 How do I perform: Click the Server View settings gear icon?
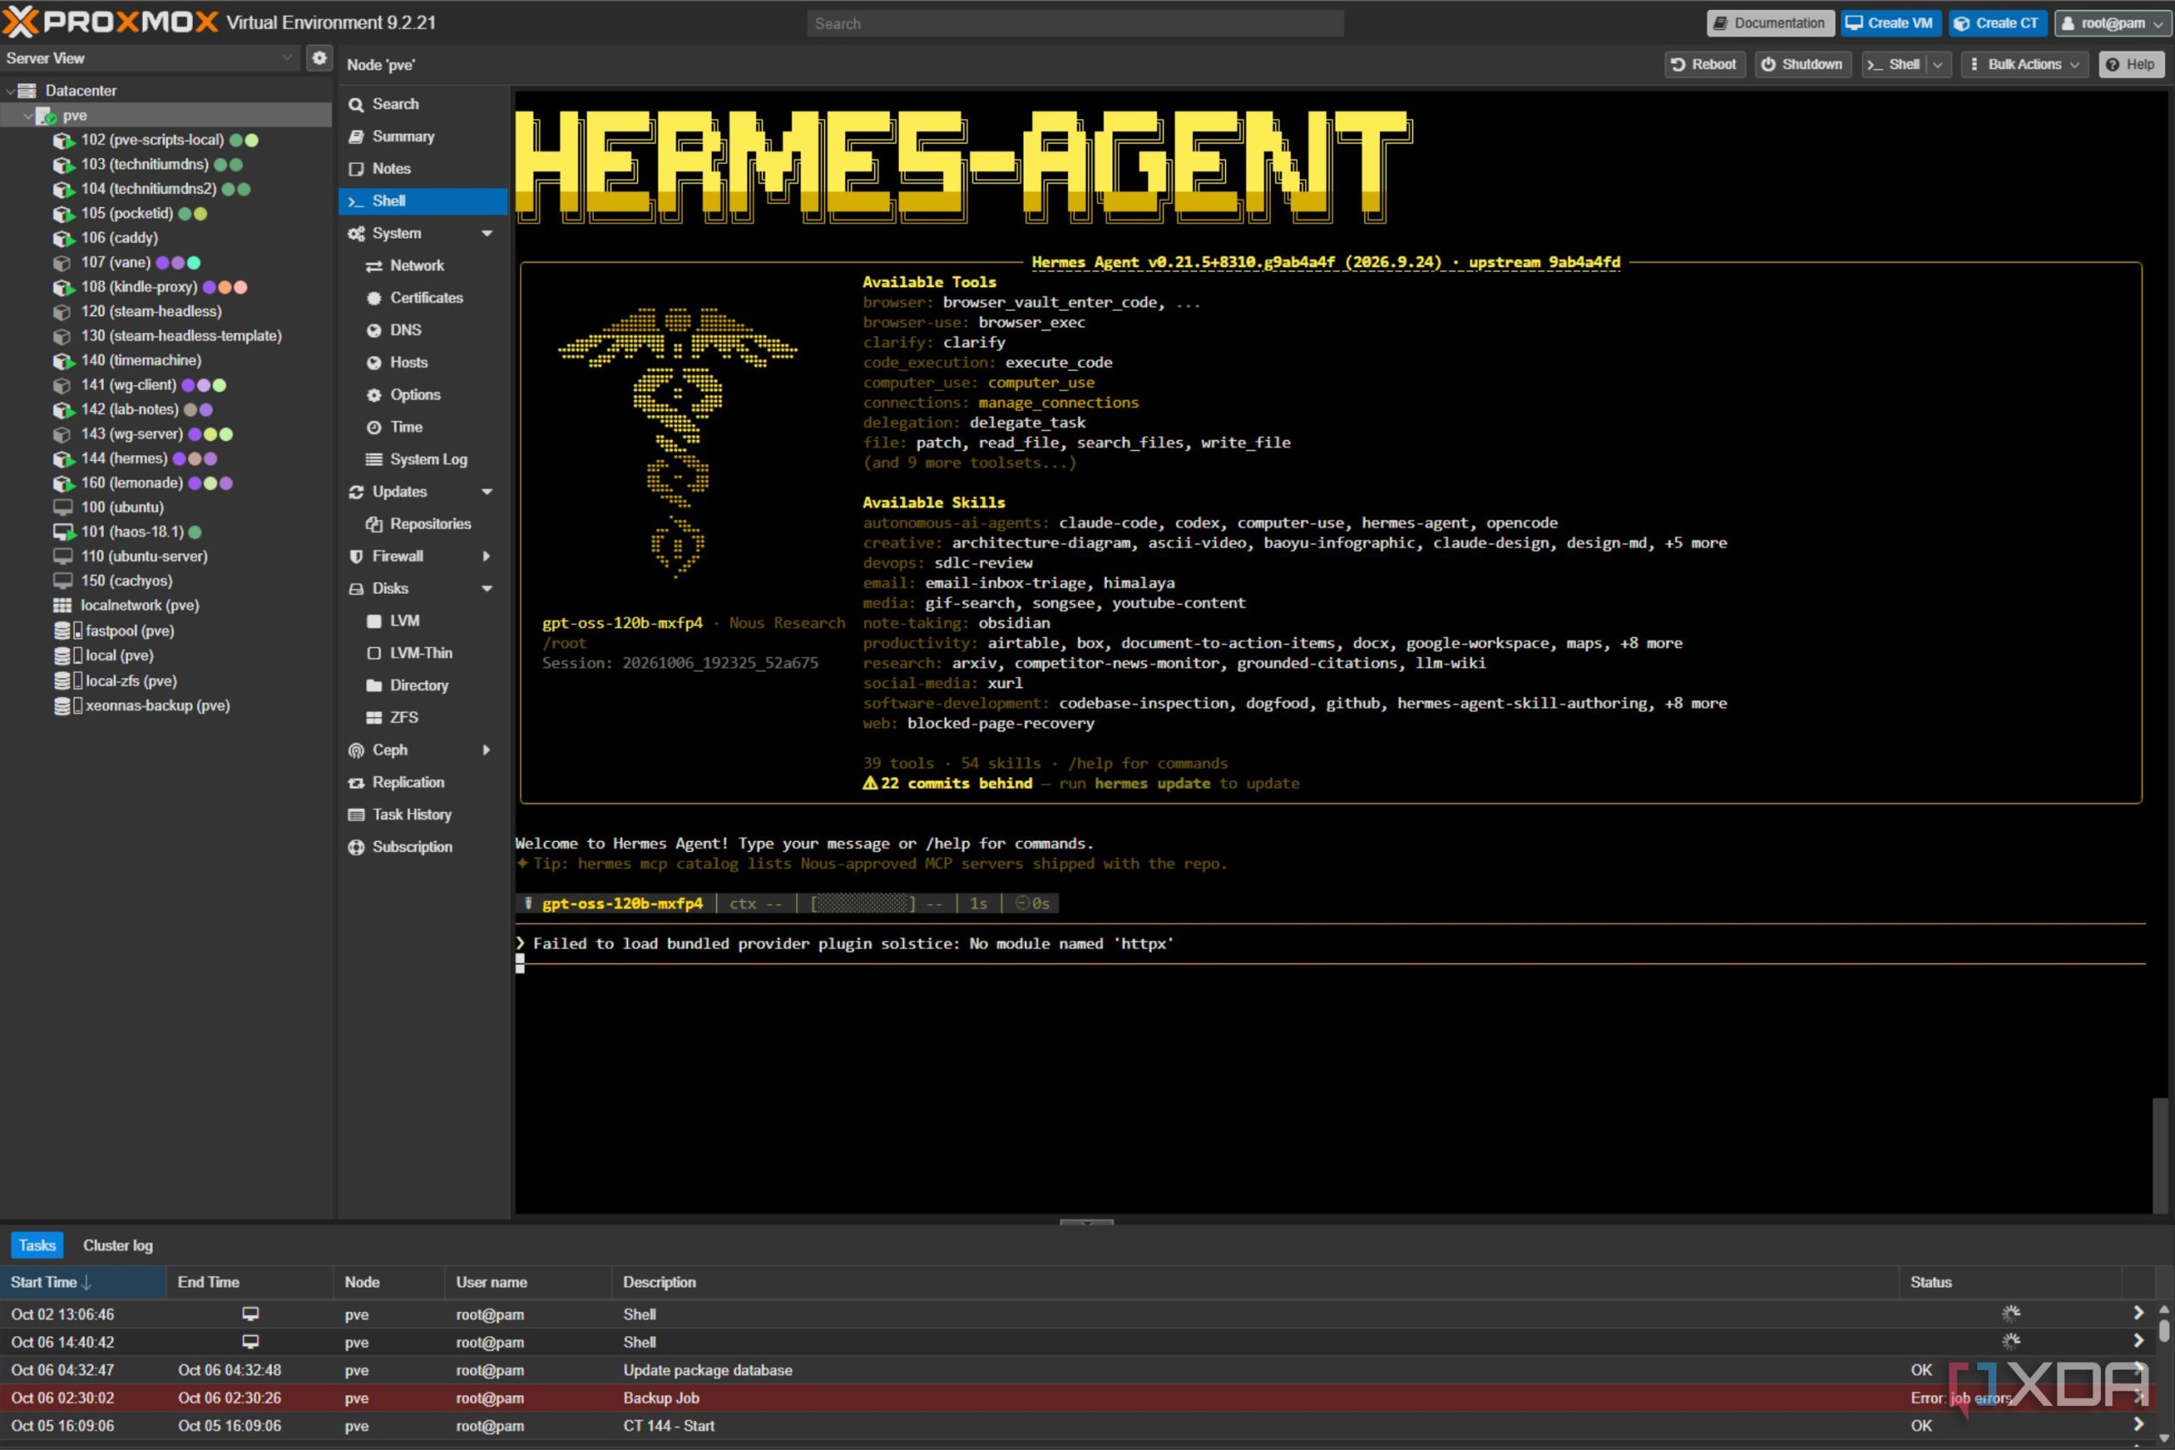[319, 57]
